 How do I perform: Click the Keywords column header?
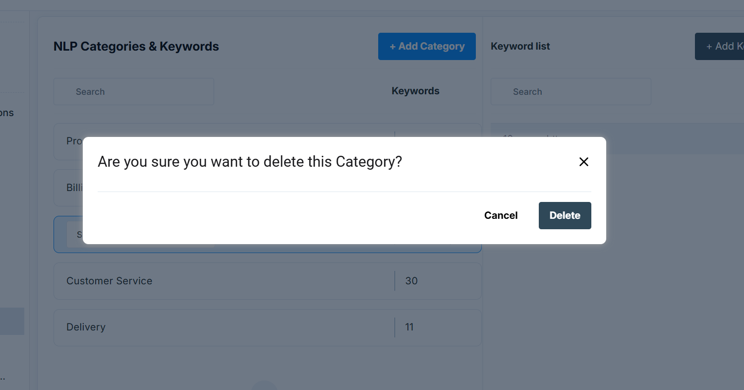tap(415, 91)
